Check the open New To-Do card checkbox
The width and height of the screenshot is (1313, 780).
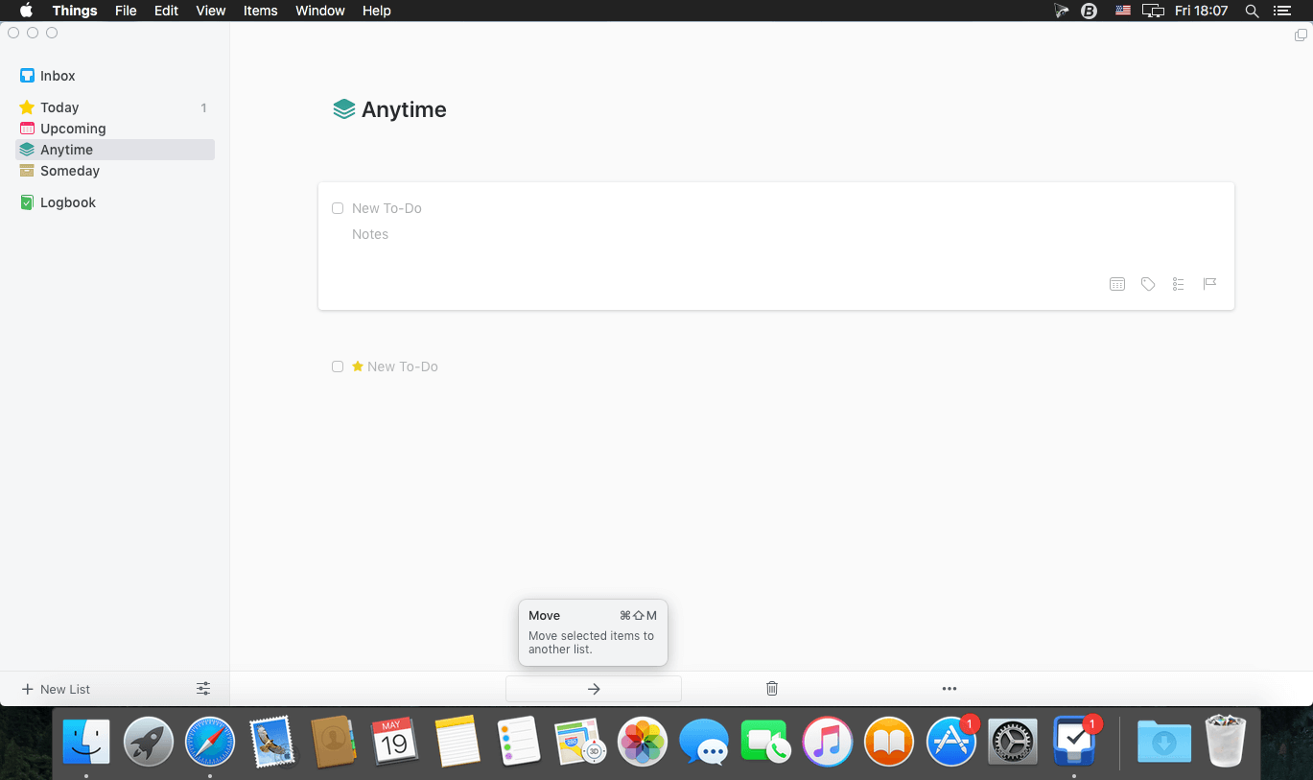click(338, 208)
